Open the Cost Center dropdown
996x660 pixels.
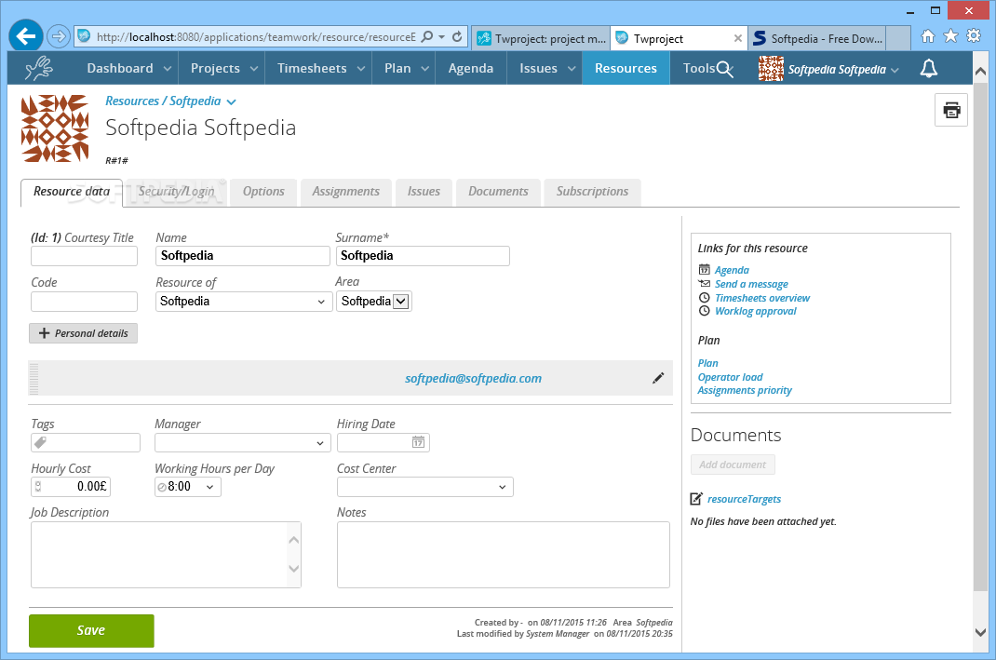tap(425, 487)
